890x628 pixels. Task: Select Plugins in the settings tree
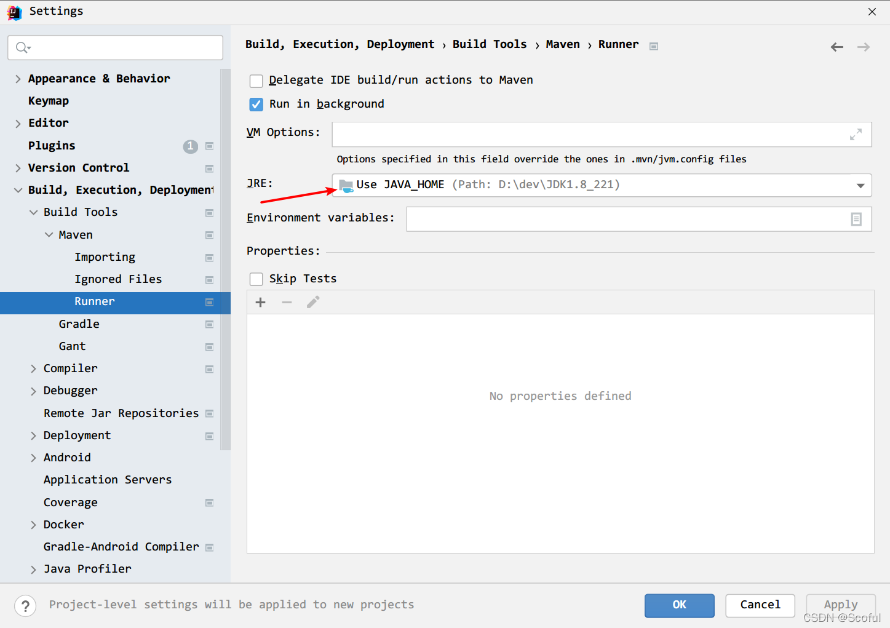pos(52,146)
